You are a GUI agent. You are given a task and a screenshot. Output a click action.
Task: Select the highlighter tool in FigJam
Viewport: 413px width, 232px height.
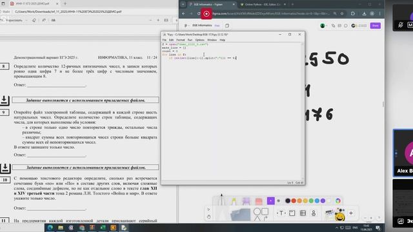click(234, 201)
